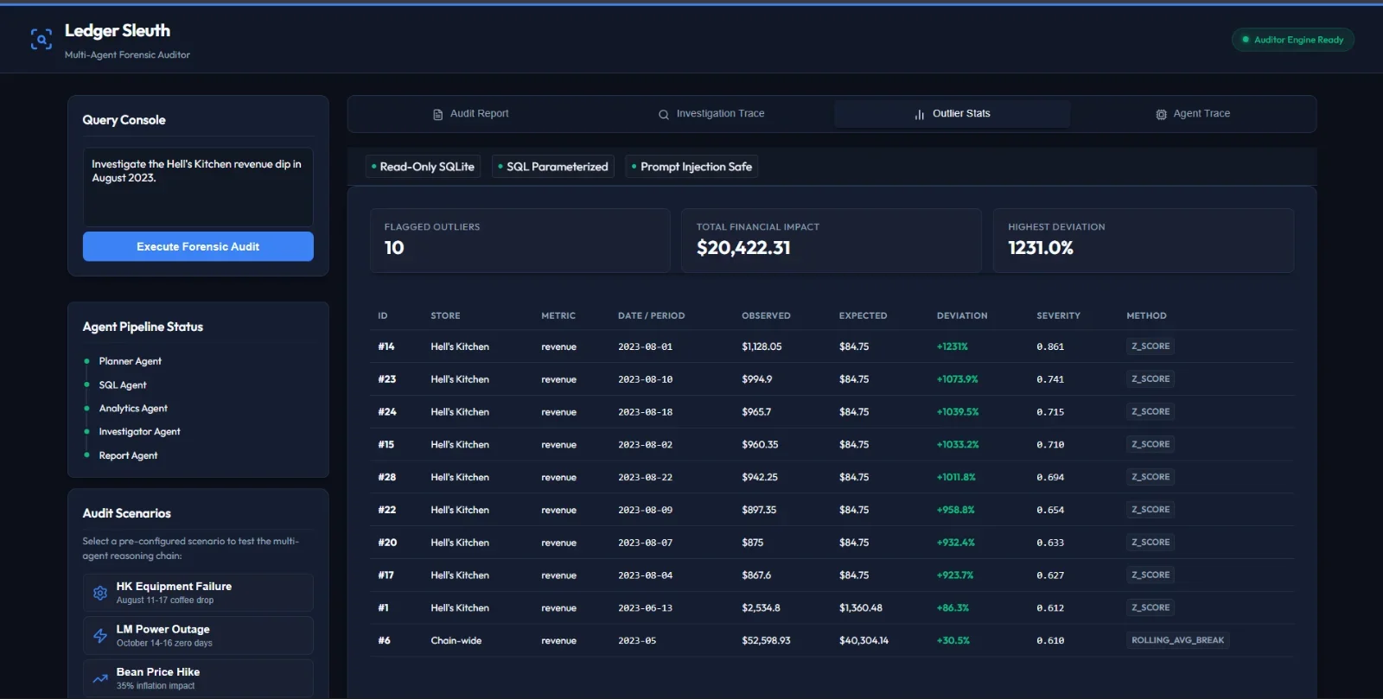Click the Ledger Sleuth logo icon

[41, 40]
